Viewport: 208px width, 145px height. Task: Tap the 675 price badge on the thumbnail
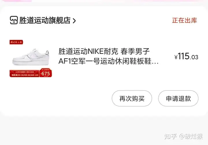tap(46, 73)
